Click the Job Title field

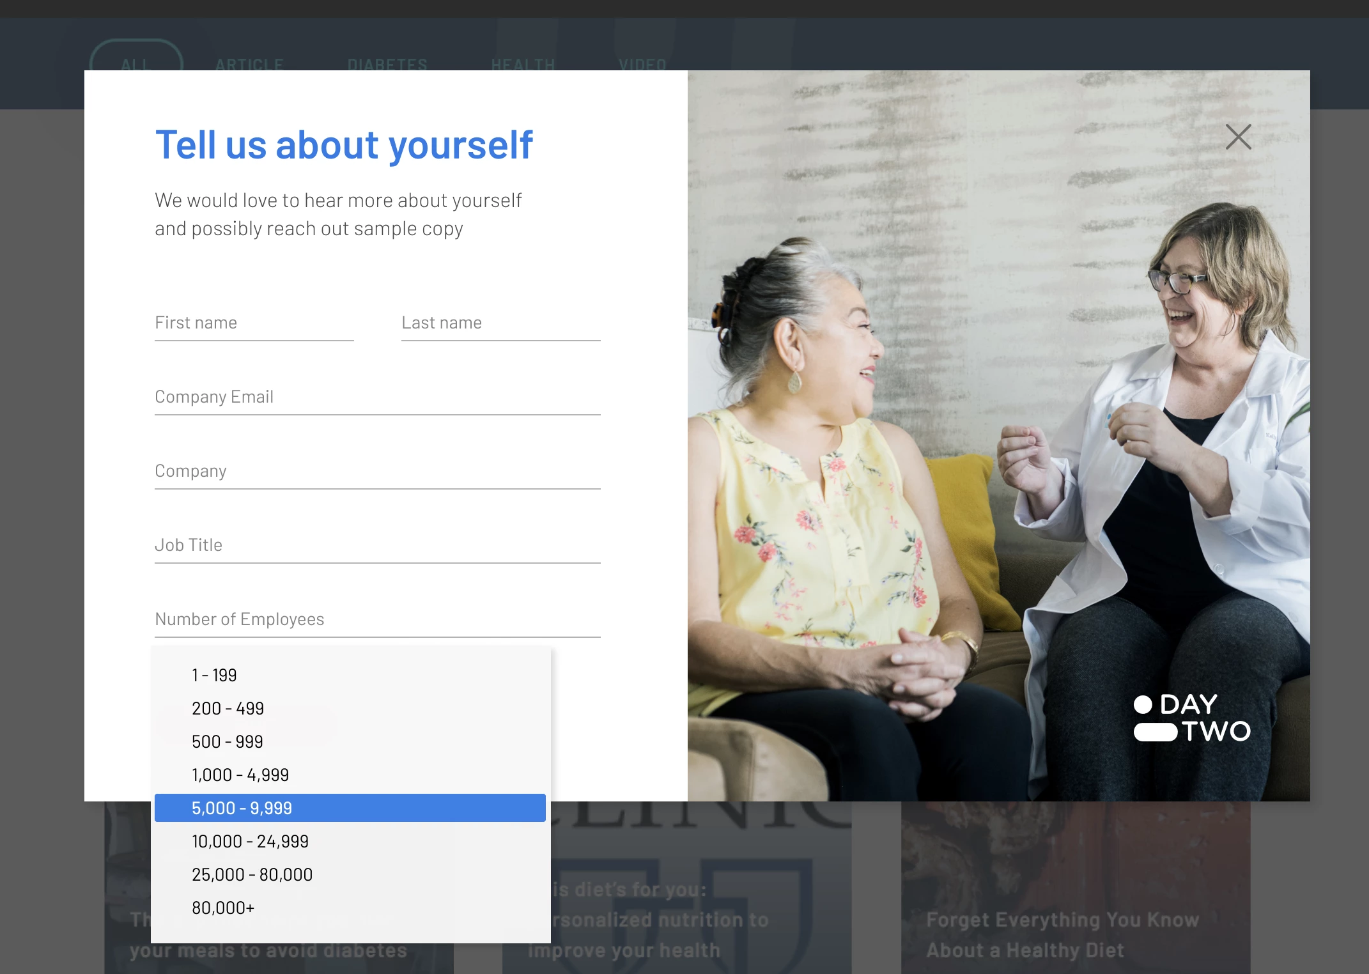377,546
